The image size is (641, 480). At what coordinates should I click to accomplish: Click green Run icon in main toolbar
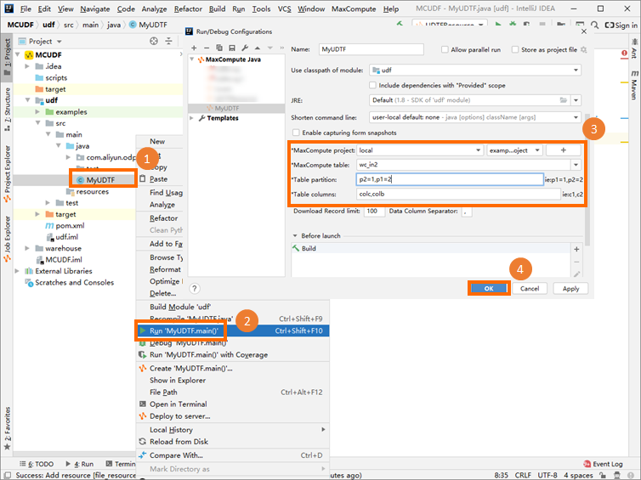point(498,25)
